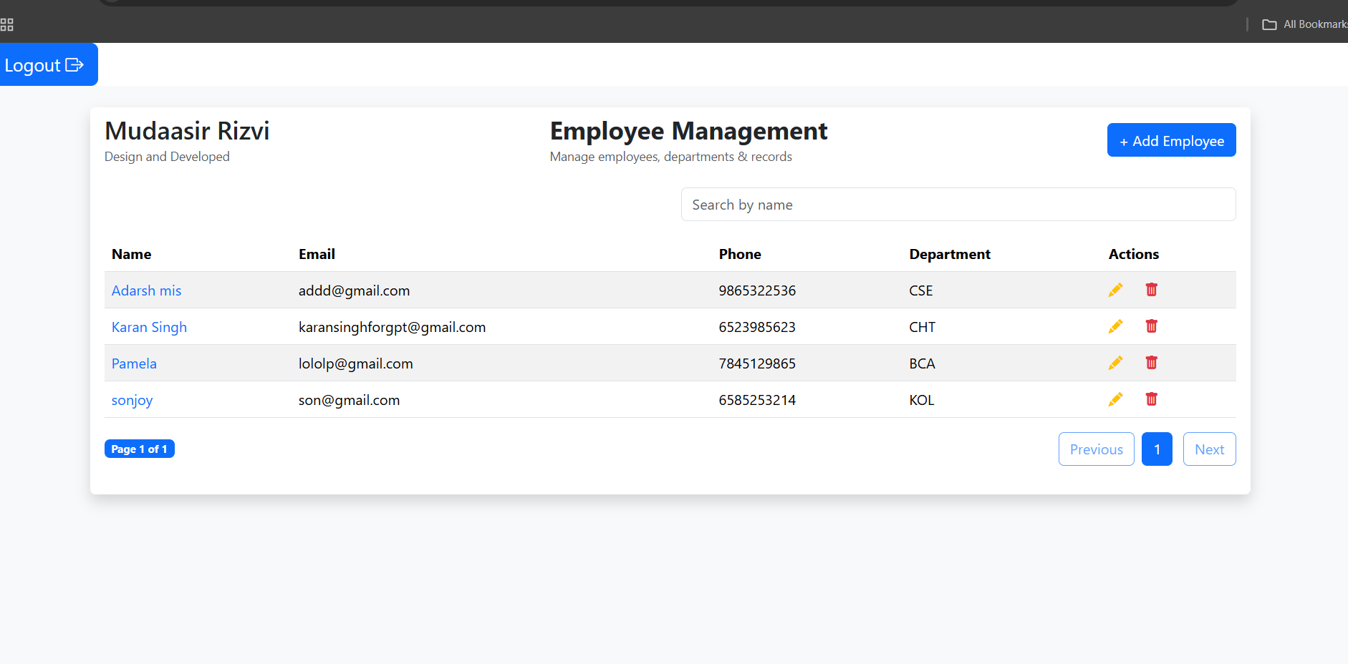Remove Karan Singh via the trash icon
The image size is (1348, 664).
1151,326
